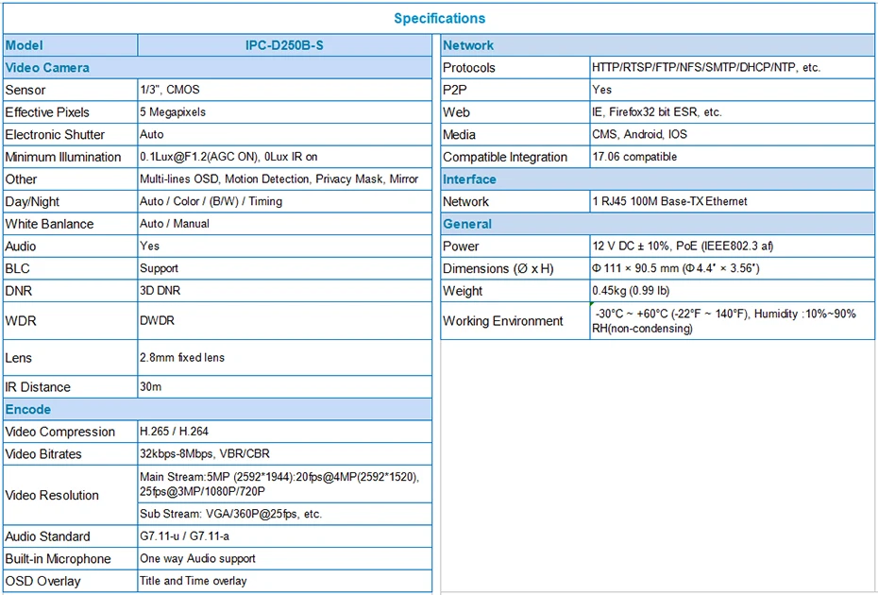
Task: Select the 30m value
Action: click(x=151, y=386)
